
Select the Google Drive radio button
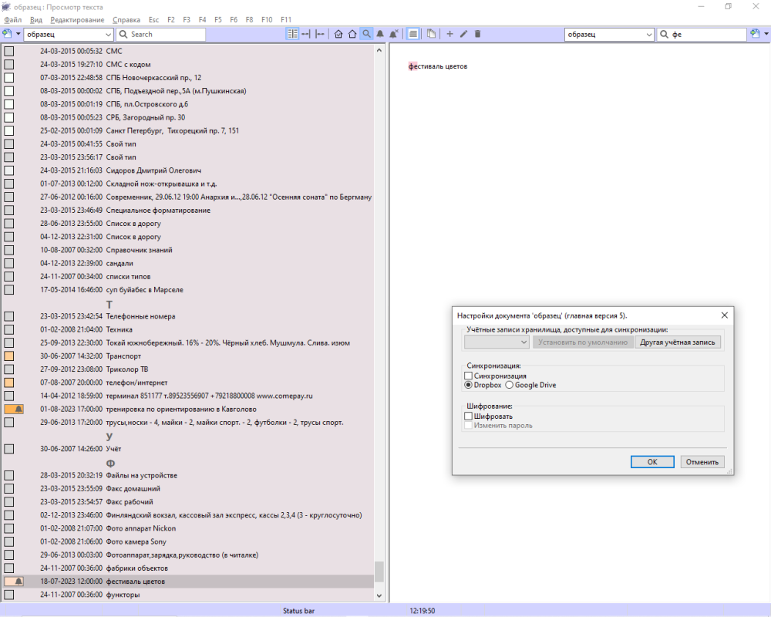[510, 385]
